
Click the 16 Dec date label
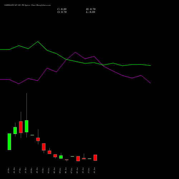coord(14,170)
